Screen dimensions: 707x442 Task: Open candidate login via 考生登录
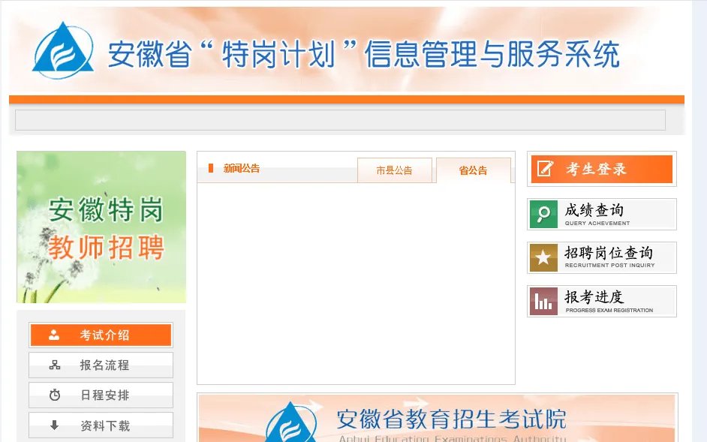600,169
